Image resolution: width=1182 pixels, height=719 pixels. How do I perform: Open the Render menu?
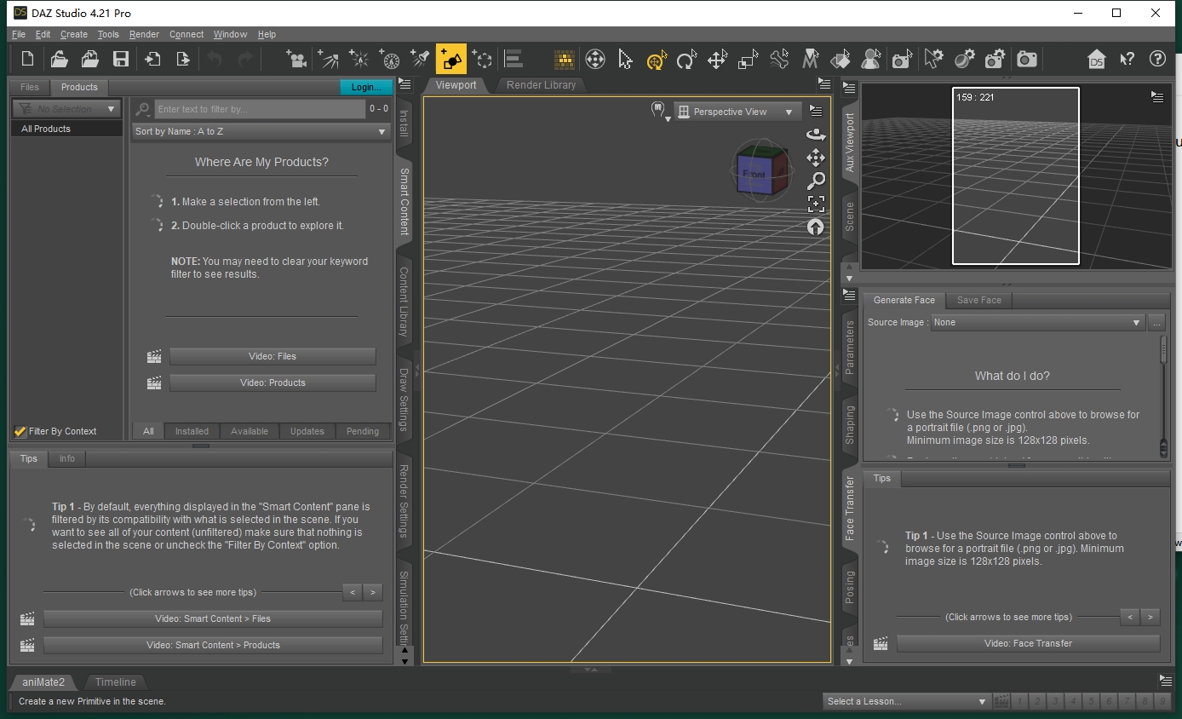[144, 34]
